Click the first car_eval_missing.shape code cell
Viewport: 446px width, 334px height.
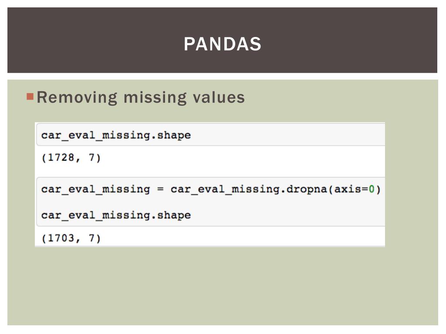click(x=210, y=135)
